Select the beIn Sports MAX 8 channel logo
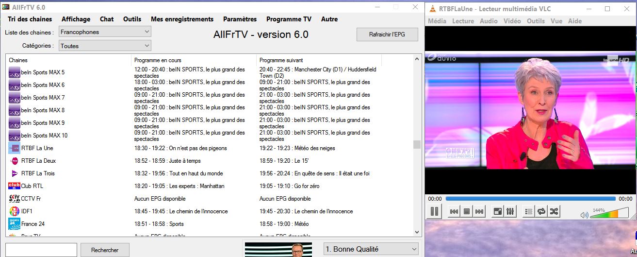This screenshot has width=637, height=257. [x=14, y=110]
